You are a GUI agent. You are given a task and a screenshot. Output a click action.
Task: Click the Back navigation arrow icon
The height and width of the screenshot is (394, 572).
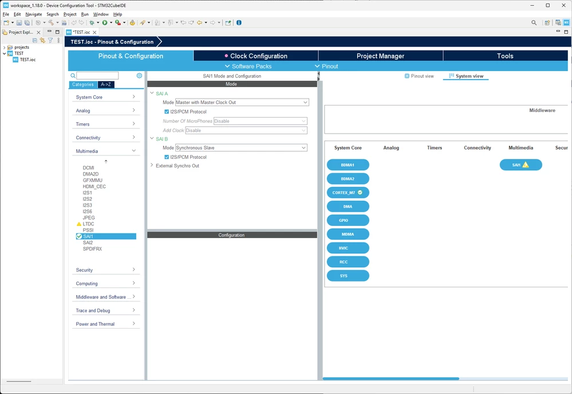coord(200,23)
